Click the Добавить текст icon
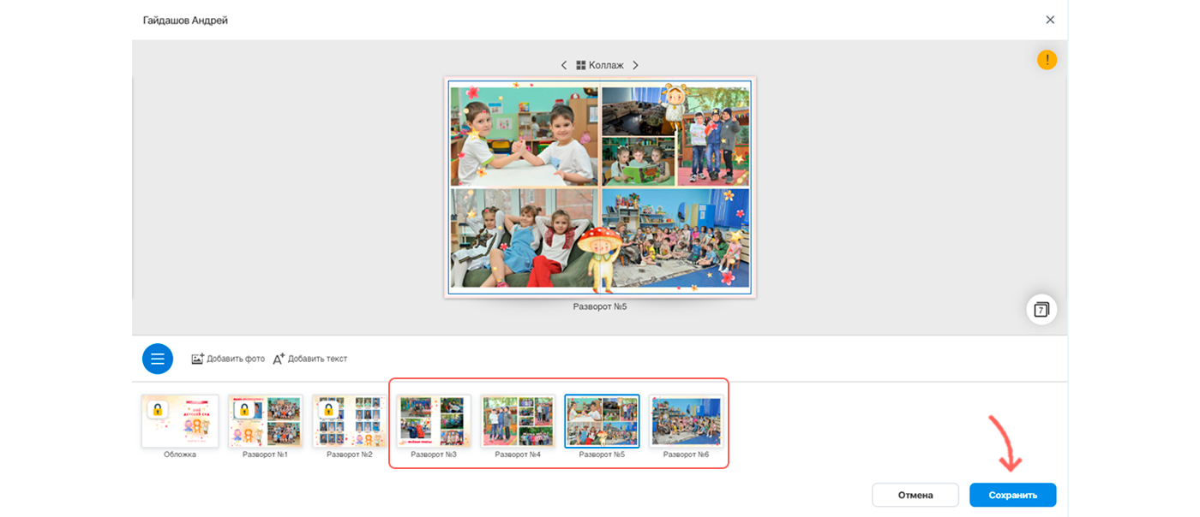Image resolution: width=1200 pixels, height=517 pixels. (x=279, y=359)
